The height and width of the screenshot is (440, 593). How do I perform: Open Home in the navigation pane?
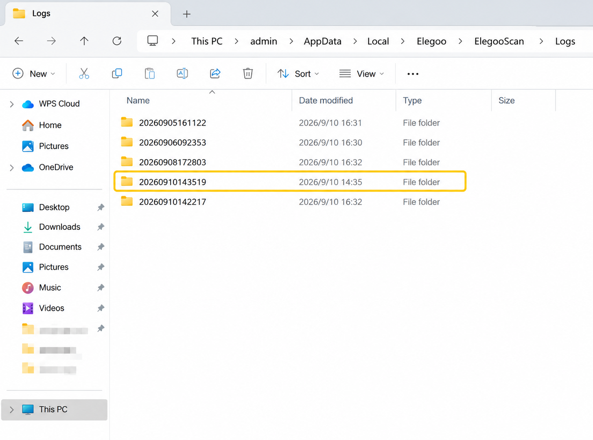50,125
